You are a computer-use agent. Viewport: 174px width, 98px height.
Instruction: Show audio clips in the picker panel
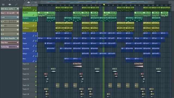point(10,4)
